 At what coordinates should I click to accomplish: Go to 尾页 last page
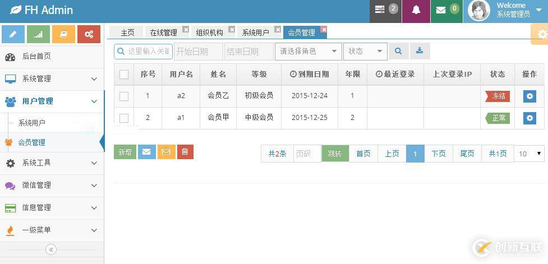pos(467,154)
